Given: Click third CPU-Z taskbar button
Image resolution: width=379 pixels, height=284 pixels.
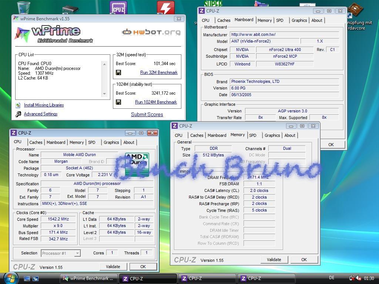Looking at the screenshot, I should [x=266, y=278].
